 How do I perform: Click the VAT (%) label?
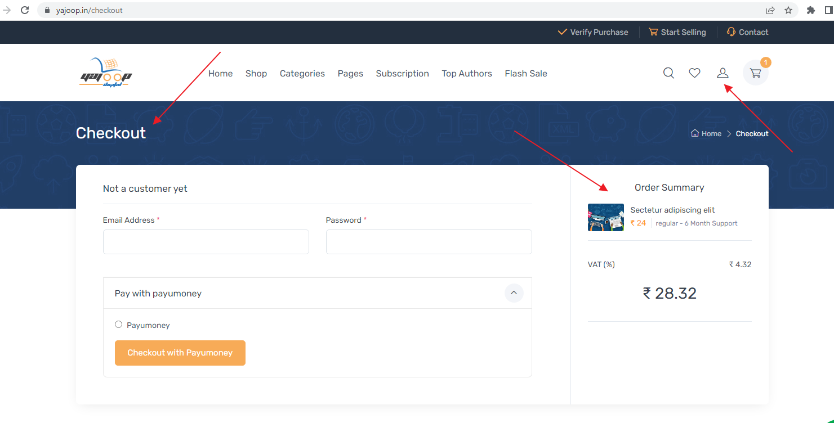(x=601, y=264)
